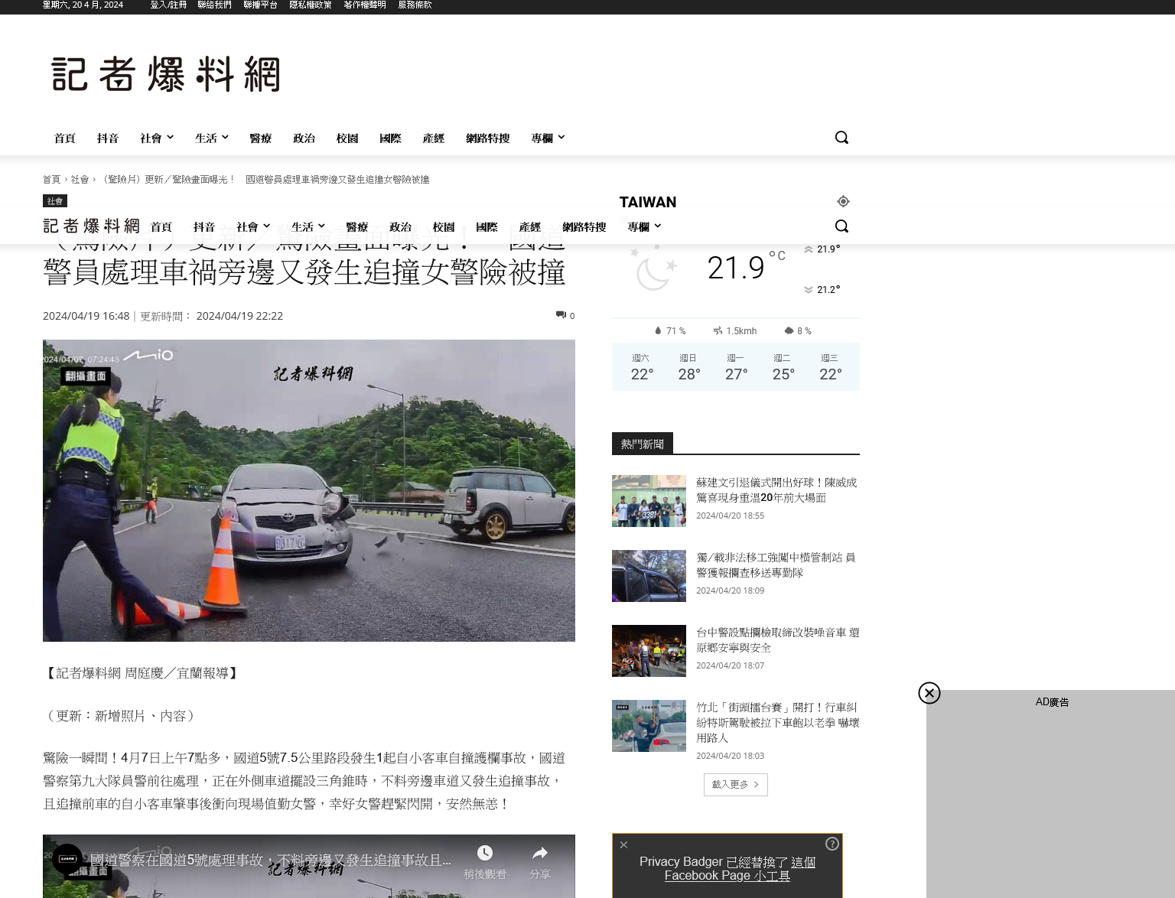Open search icon in sticky navigation bar
Screen dimensions: 1175x898
coord(841,226)
